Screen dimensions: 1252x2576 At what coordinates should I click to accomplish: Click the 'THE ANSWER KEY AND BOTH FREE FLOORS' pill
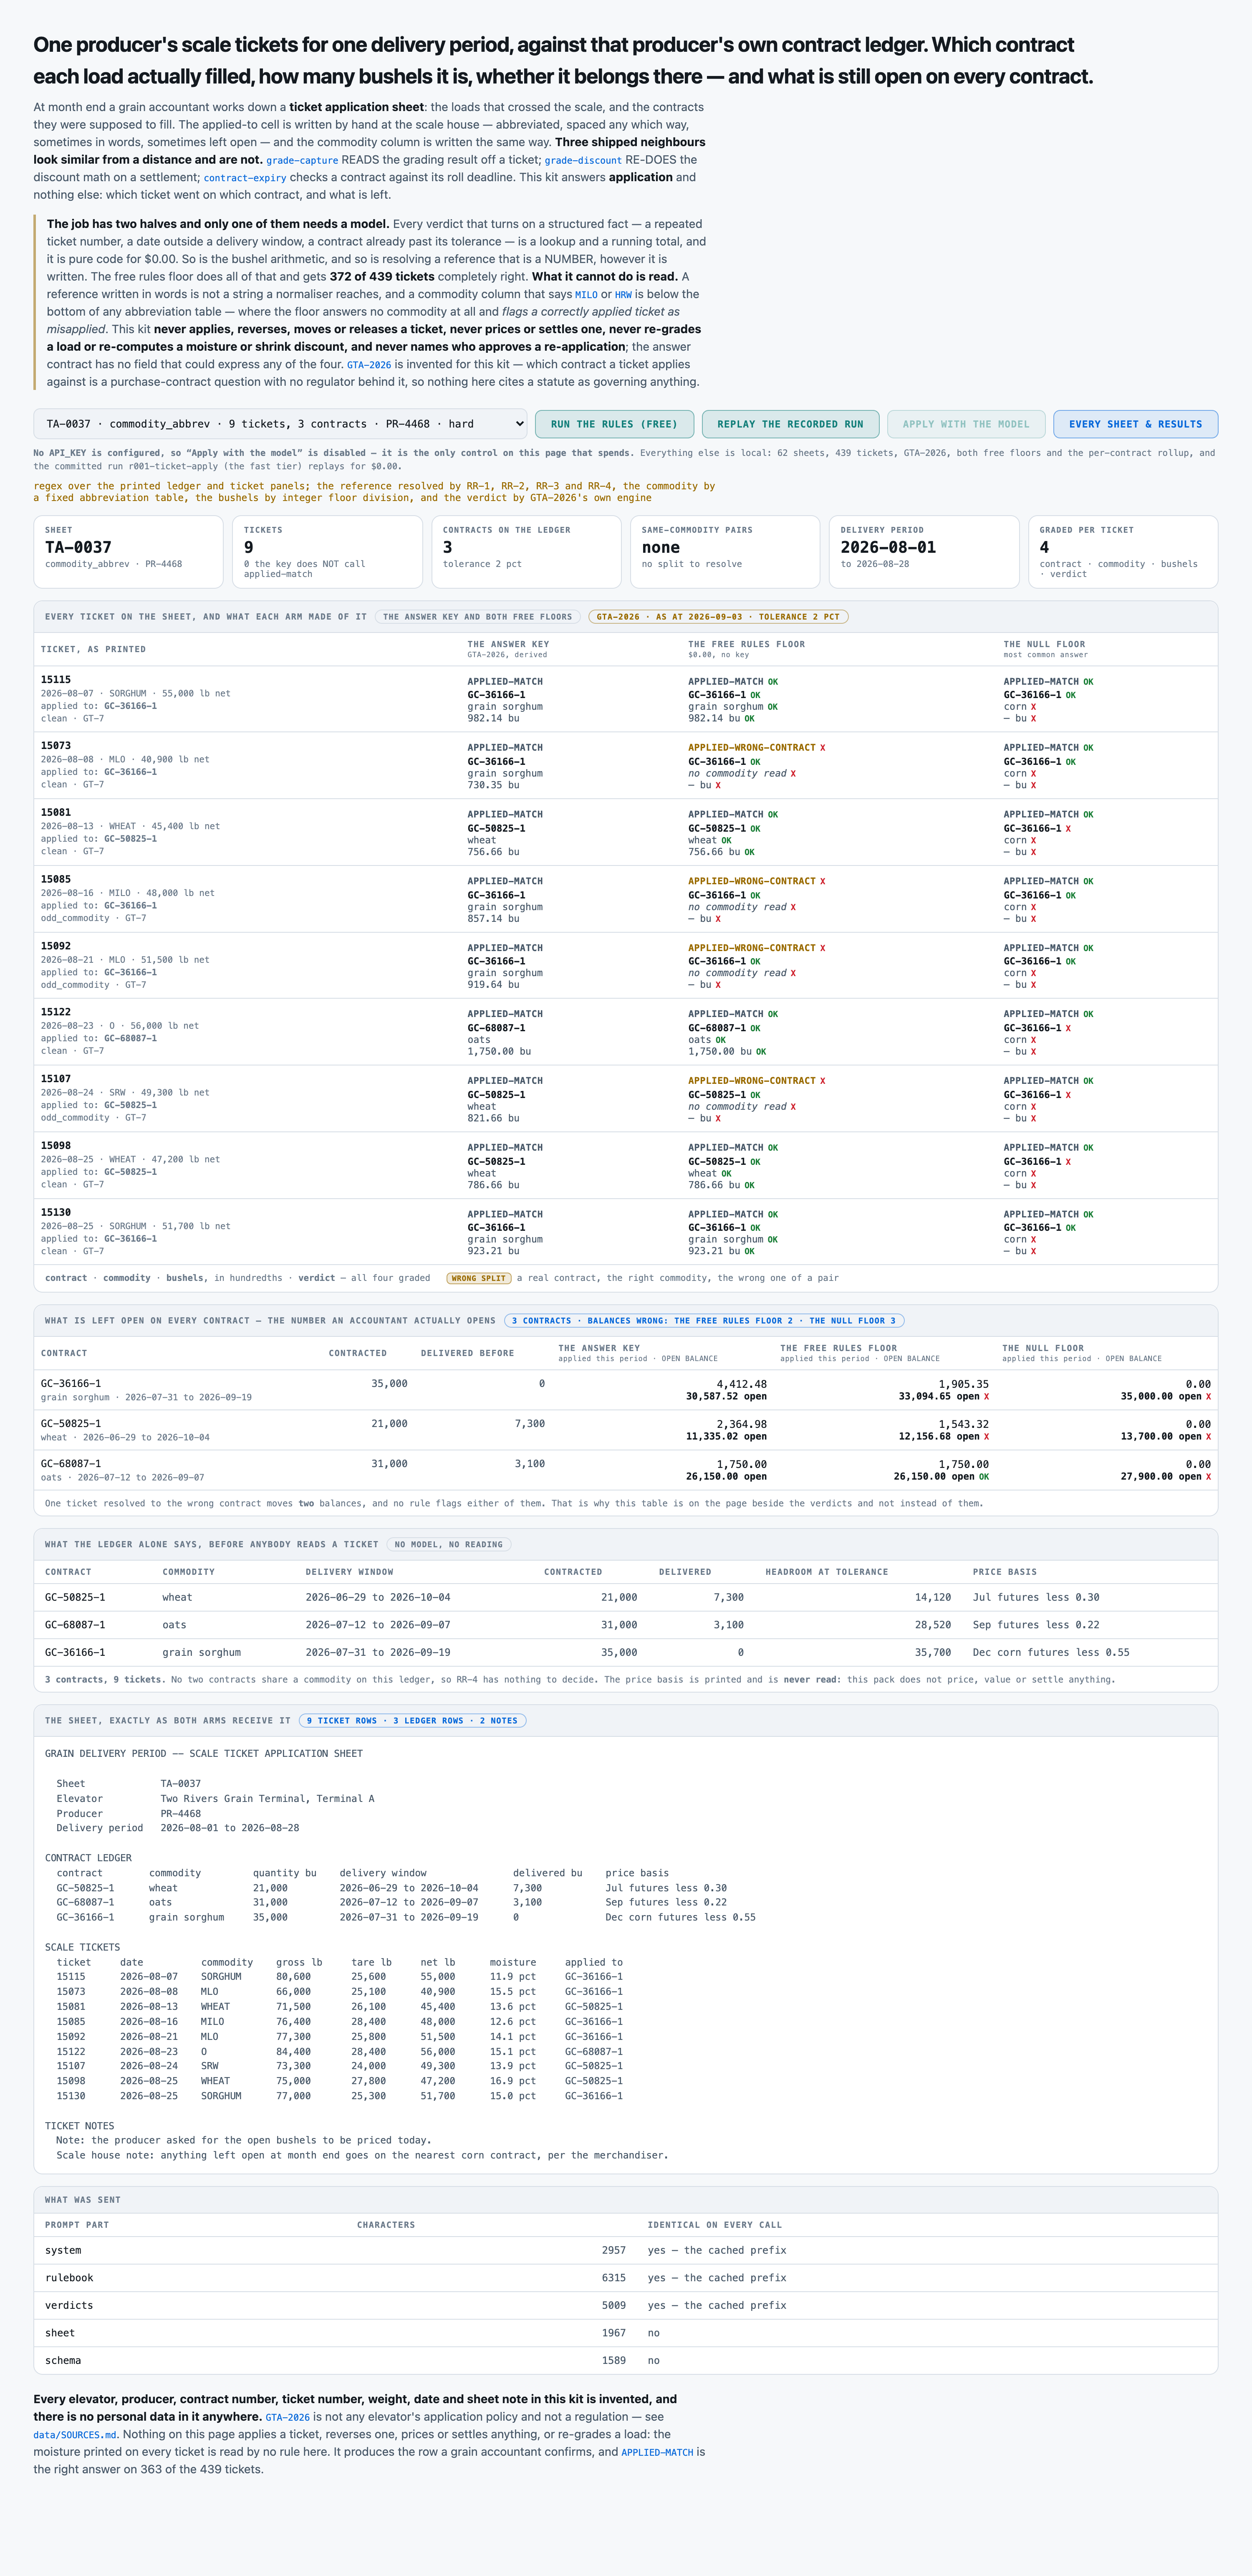point(477,617)
